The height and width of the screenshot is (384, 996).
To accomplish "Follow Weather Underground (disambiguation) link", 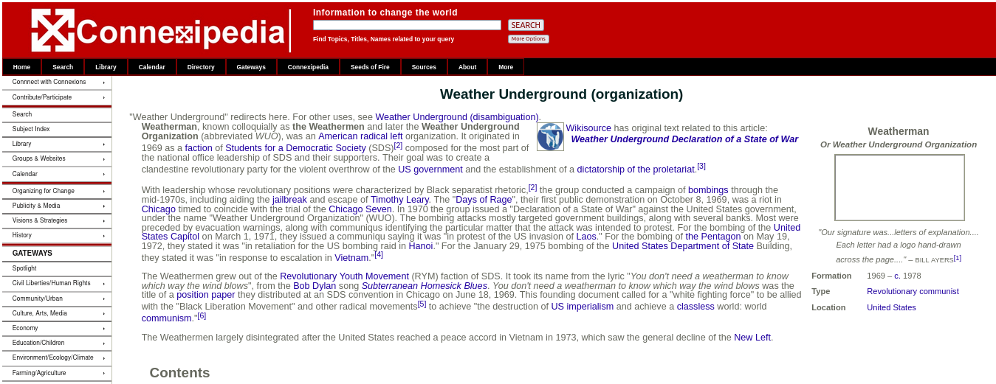I will [x=457, y=117].
